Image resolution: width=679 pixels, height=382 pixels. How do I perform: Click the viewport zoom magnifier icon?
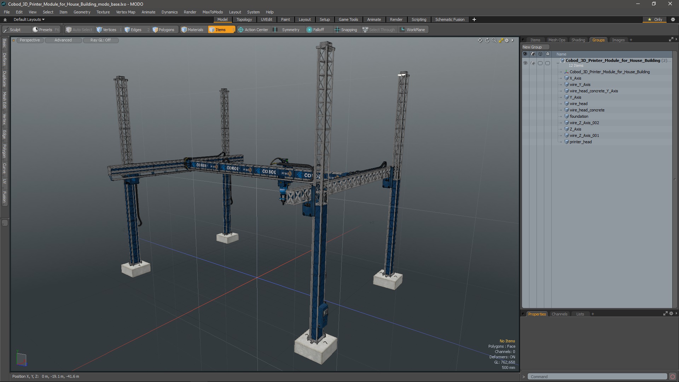(x=494, y=40)
